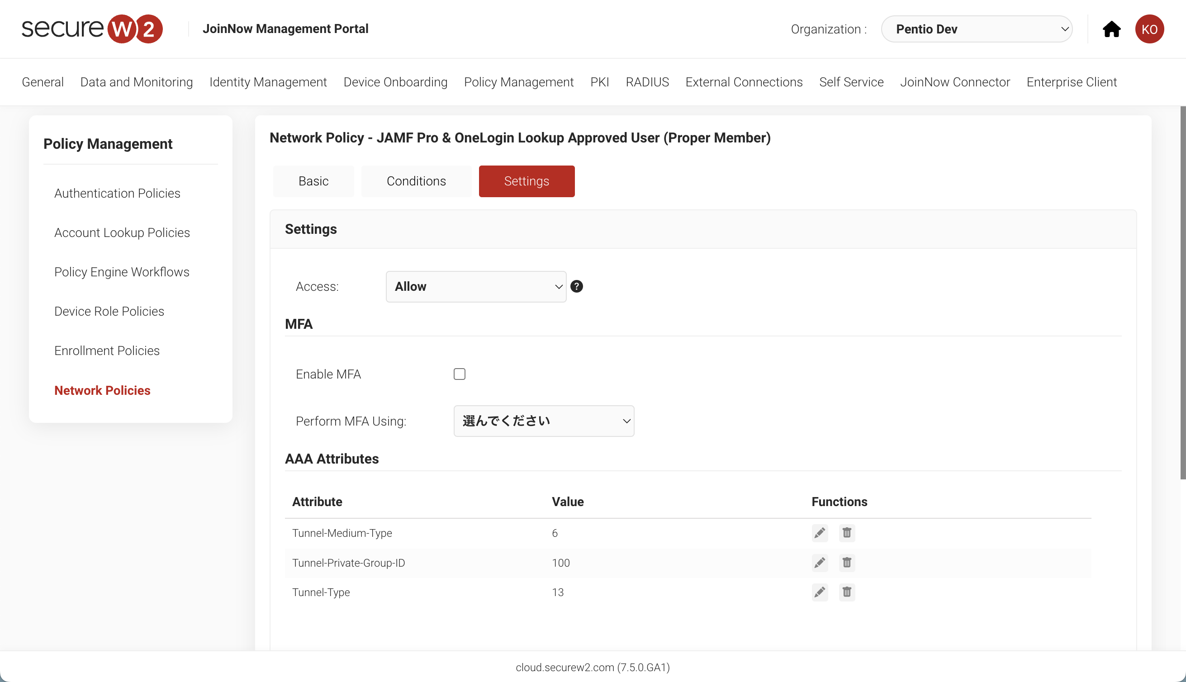Open Enrollment Policies
This screenshot has height=682, width=1186.
click(107, 350)
